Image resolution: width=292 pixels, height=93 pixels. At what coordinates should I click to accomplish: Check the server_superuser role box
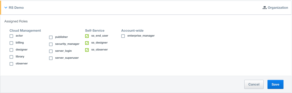51,58
